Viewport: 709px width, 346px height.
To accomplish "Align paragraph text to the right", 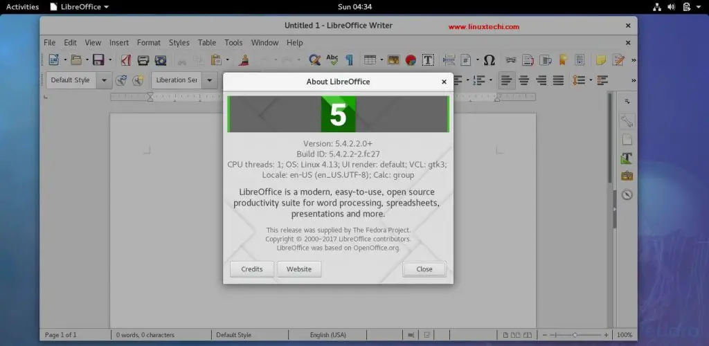I will pos(541,80).
